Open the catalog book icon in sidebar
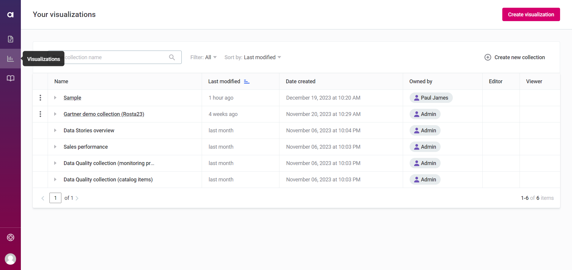The image size is (572, 270). [10, 78]
